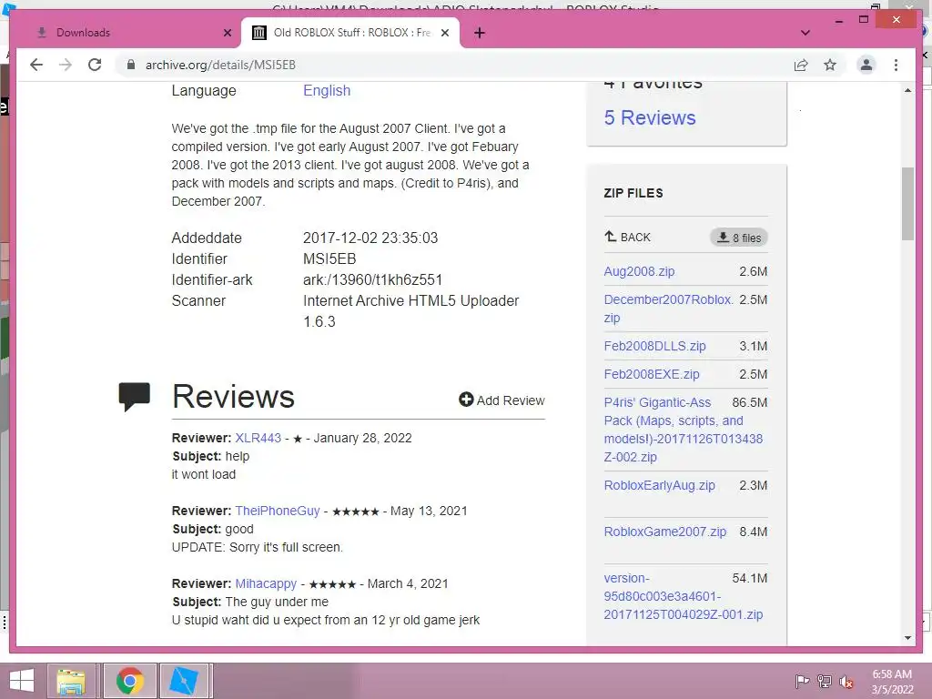Open reviewer XLR443 profile
The width and height of the screenshot is (932, 699).
258,438
